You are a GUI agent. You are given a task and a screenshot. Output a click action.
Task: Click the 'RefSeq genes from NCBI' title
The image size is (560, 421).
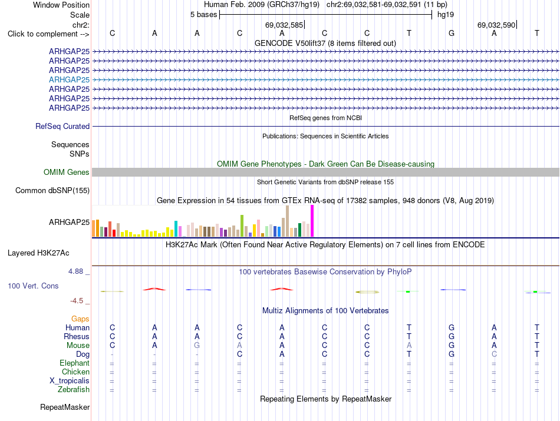point(326,118)
